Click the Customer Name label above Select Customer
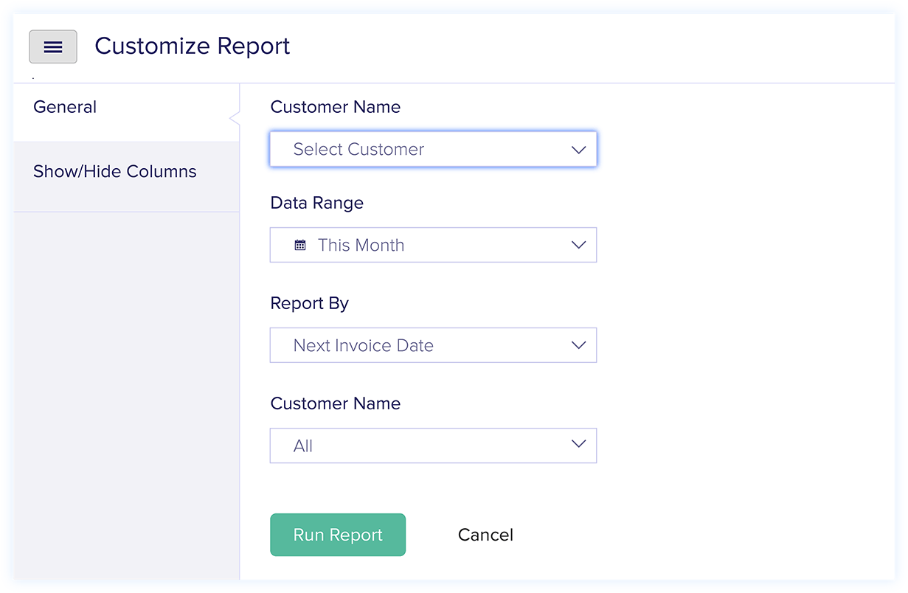This screenshot has width=908, height=593. click(336, 107)
